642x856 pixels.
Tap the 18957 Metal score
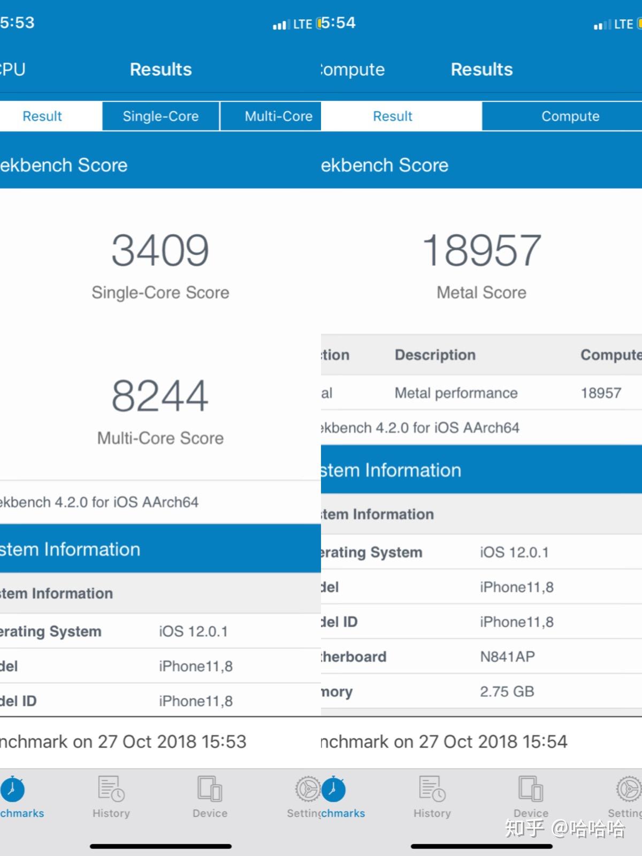click(x=481, y=250)
